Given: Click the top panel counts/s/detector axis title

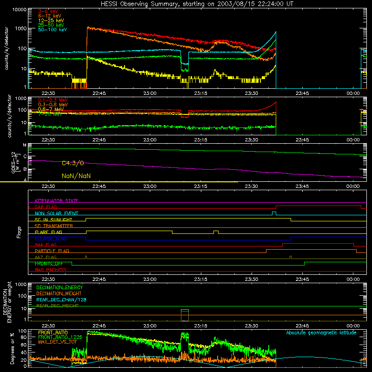Looking at the screenshot, I should pos(7,48).
